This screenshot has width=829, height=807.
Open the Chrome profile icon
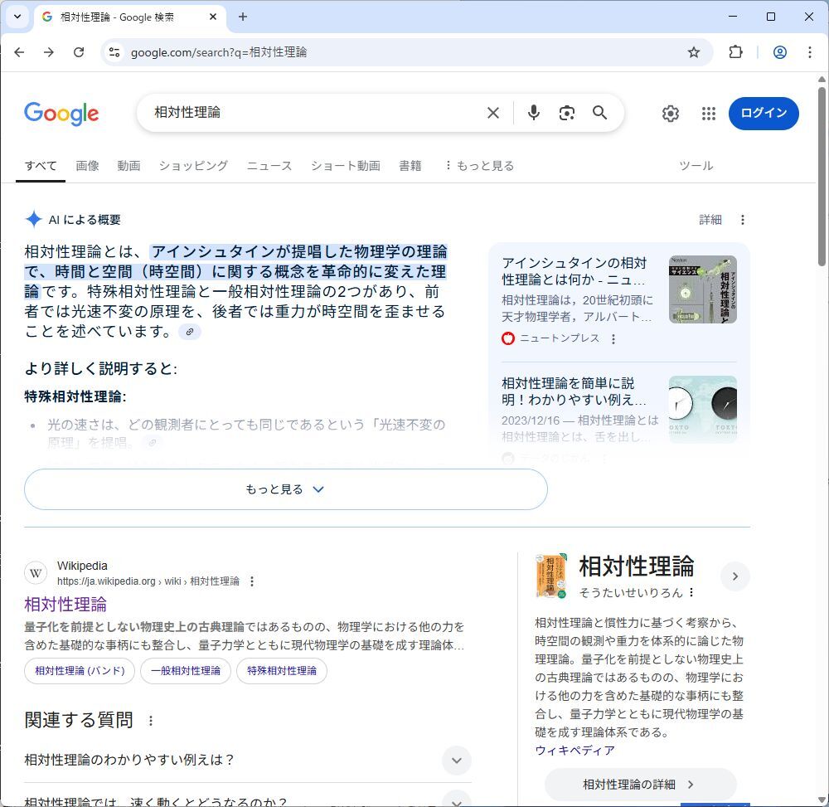(780, 52)
